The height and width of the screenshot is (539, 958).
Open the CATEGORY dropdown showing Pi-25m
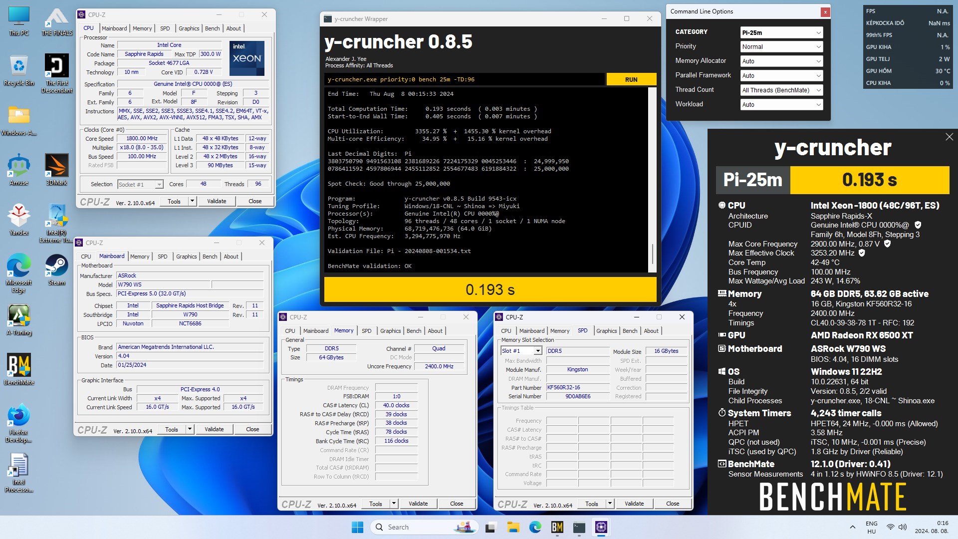(781, 32)
